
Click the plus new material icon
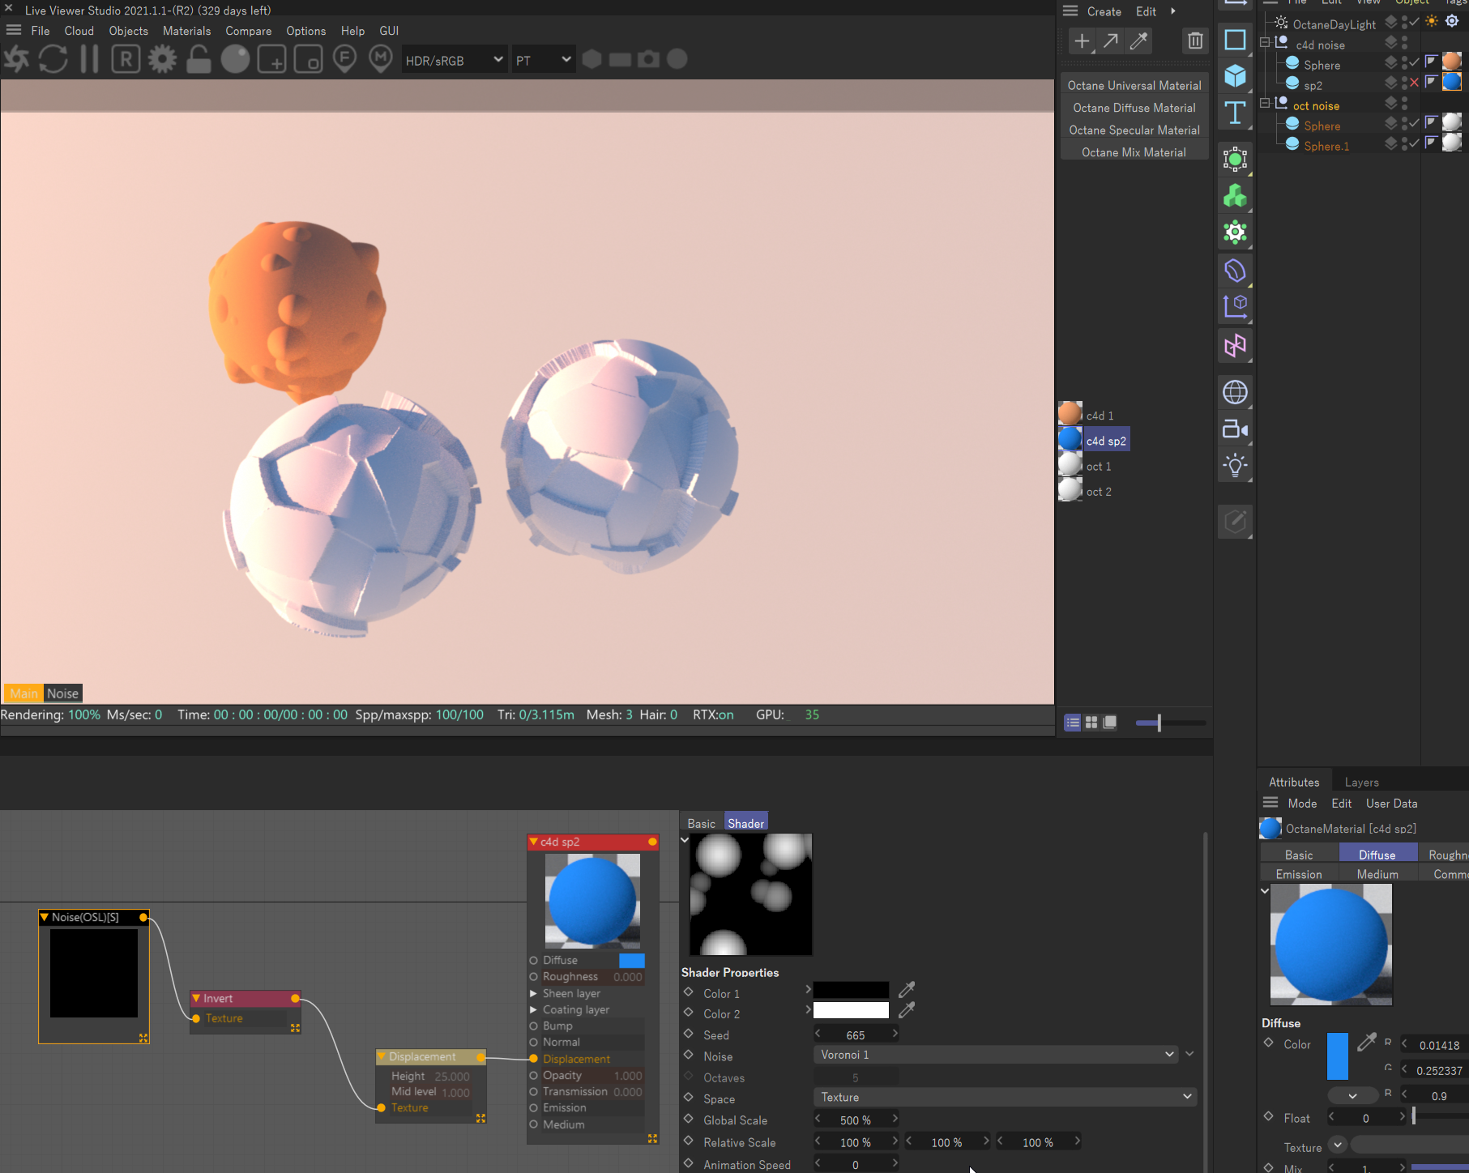(x=1082, y=41)
